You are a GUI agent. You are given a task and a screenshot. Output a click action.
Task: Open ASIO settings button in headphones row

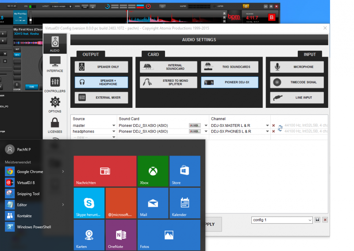(x=195, y=131)
